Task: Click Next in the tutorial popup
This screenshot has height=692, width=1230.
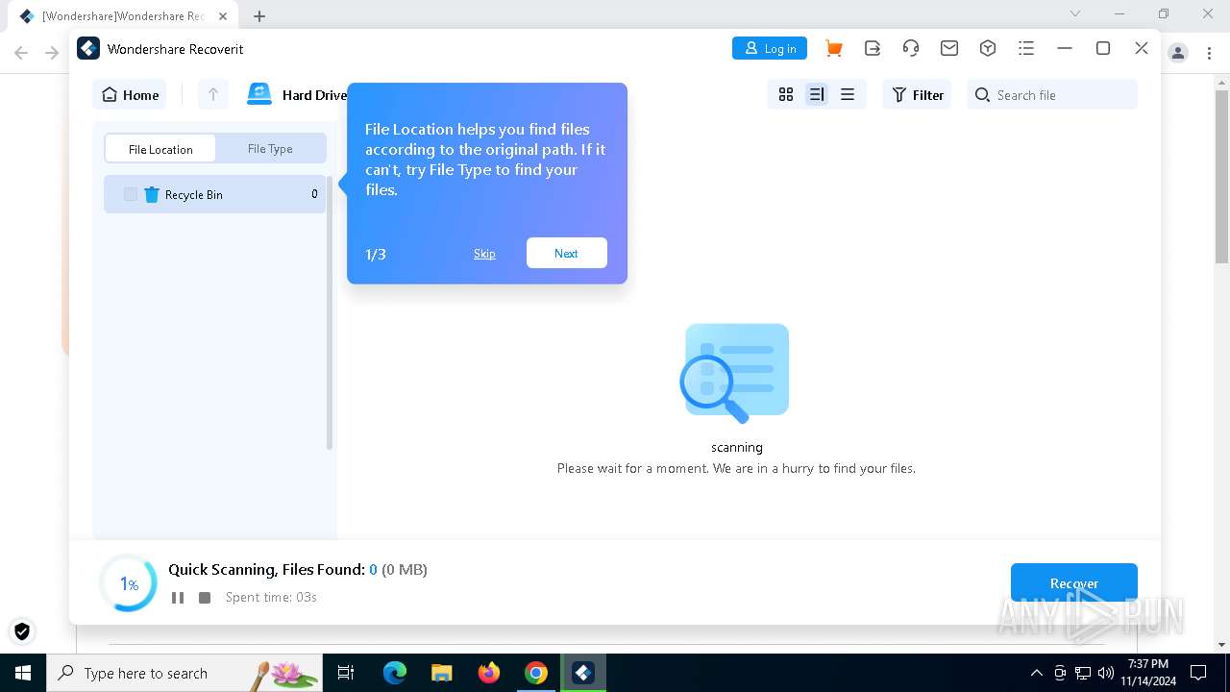Action: tap(566, 253)
